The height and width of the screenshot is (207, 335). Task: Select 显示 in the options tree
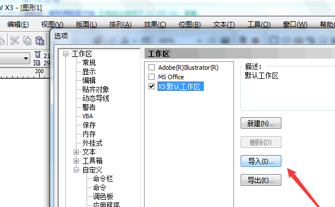pyautogui.click(x=89, y=72)
